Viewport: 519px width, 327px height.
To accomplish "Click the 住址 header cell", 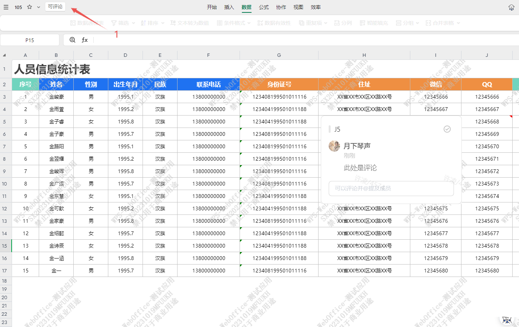I will (x=364, y=84).
